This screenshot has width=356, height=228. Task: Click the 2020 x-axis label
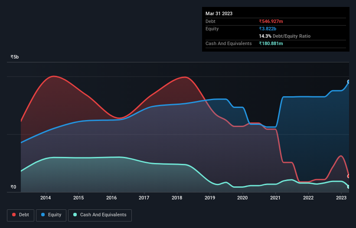coord(242,198)
